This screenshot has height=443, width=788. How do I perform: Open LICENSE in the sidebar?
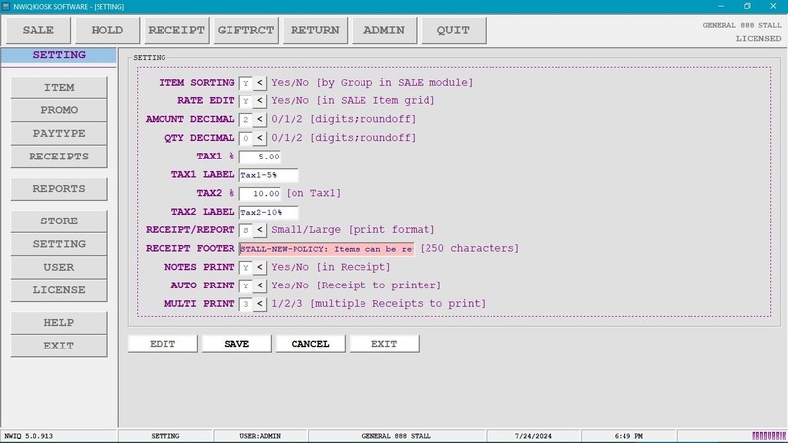pos(59,290)
